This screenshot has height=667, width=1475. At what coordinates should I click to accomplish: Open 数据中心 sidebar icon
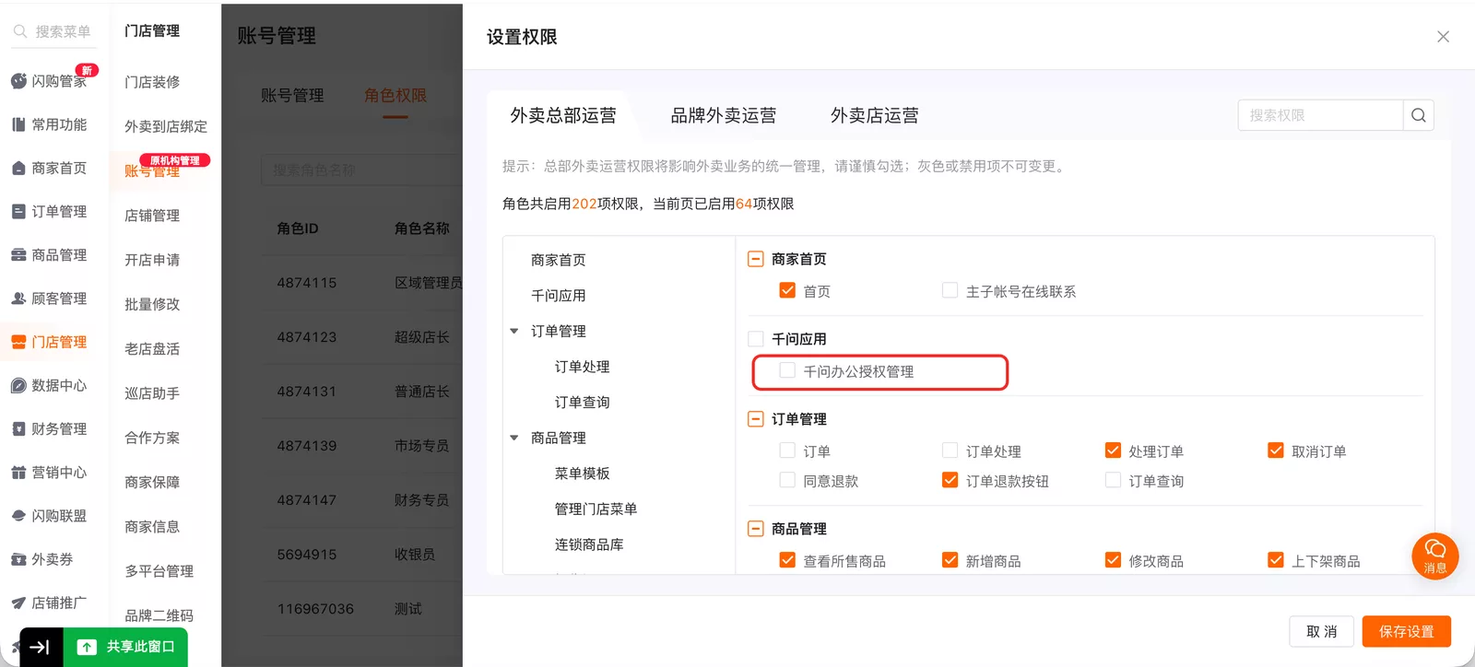point(18,385)
